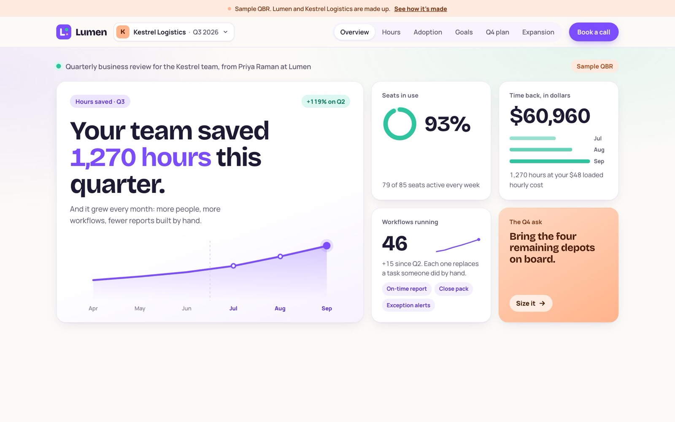Viewport: 675px width, 422px height.
Task: Go to the Adoption tab
Action: click(x=428, y=32)
